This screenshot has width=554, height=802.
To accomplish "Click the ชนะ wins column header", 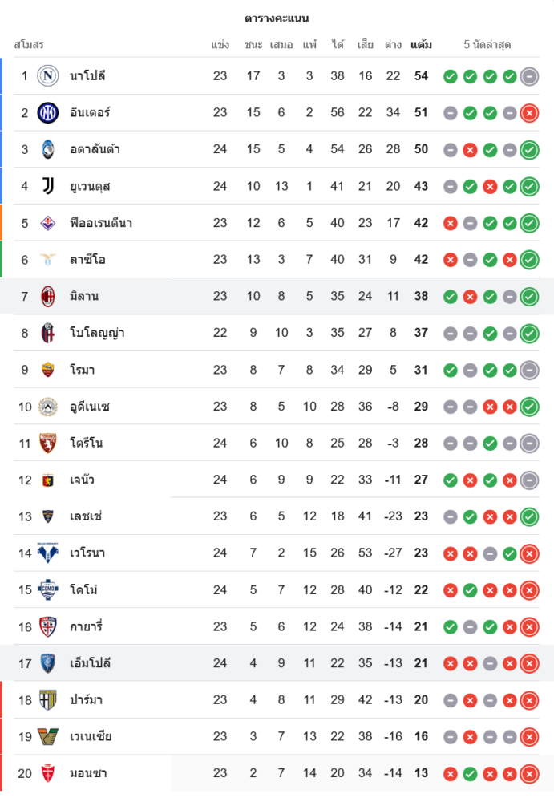I will pos(253,45).
